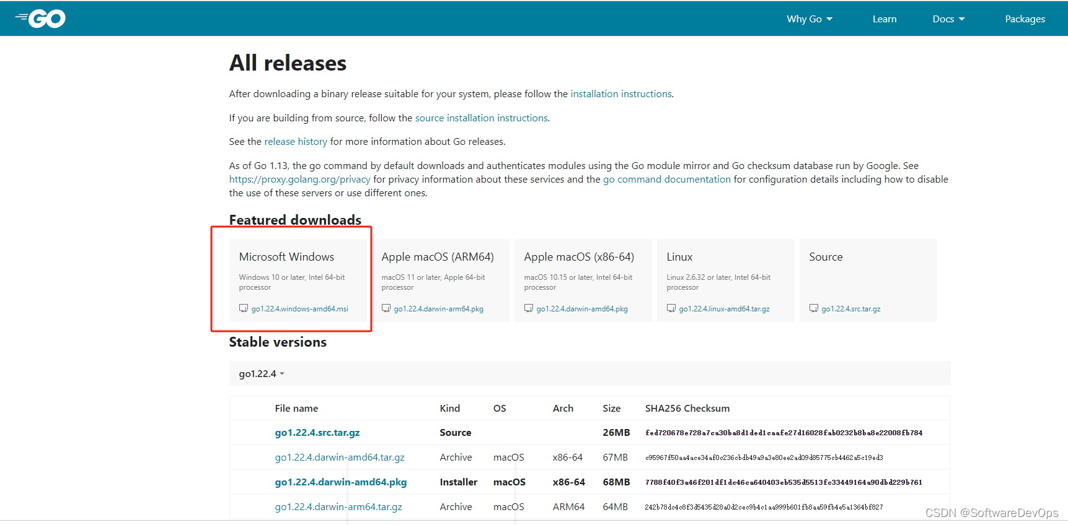
Task: Click the 64MB size cell
Action: click(615, 507)
